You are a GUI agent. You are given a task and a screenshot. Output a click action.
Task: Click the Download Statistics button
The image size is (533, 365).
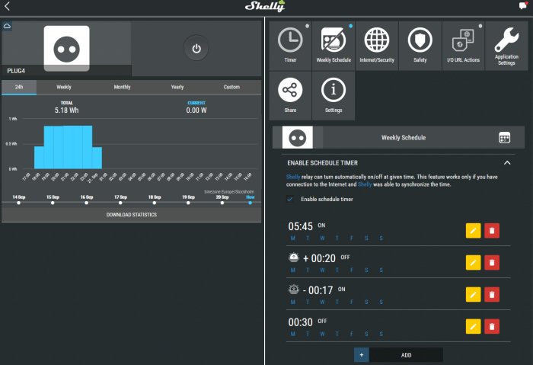pos(132,215)
